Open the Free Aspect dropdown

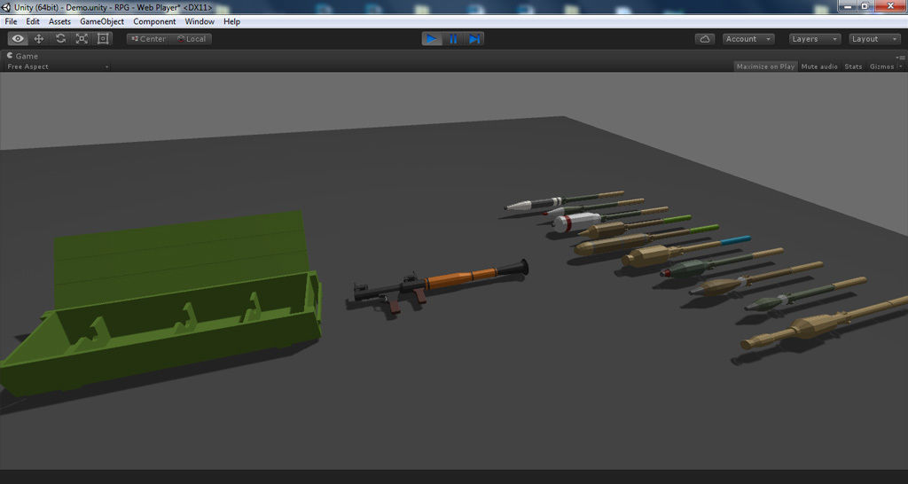coord(57,66)
